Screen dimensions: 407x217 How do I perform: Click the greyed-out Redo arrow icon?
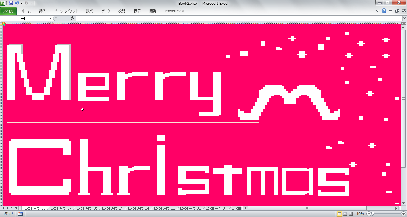click(x=27, y=3)
